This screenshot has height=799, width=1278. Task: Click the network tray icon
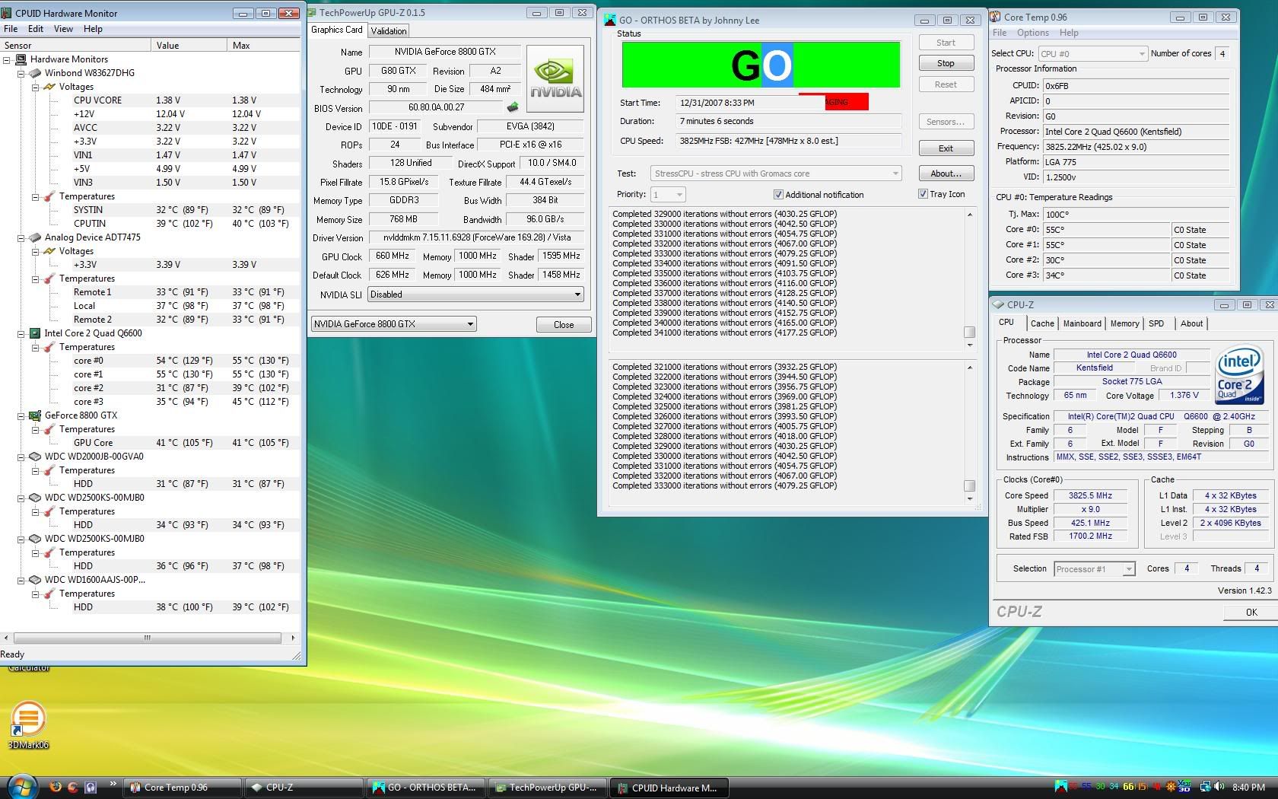coord(1206,787)
